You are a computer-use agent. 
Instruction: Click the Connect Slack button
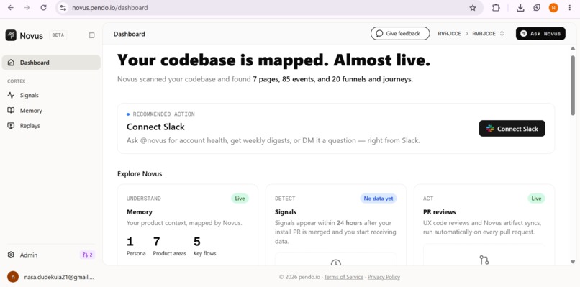512,128
